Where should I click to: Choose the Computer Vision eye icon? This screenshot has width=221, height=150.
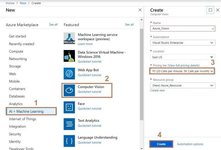69,90
